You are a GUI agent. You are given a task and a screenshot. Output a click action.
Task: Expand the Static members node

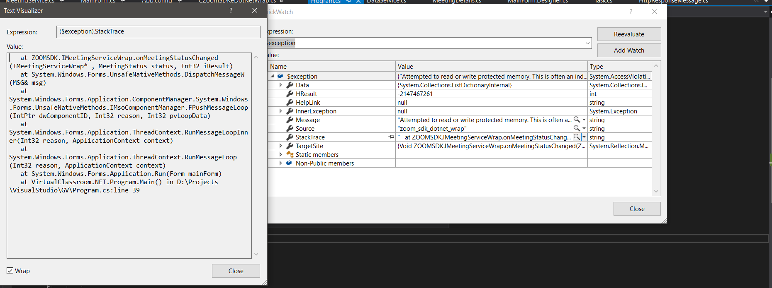point(281,154)
